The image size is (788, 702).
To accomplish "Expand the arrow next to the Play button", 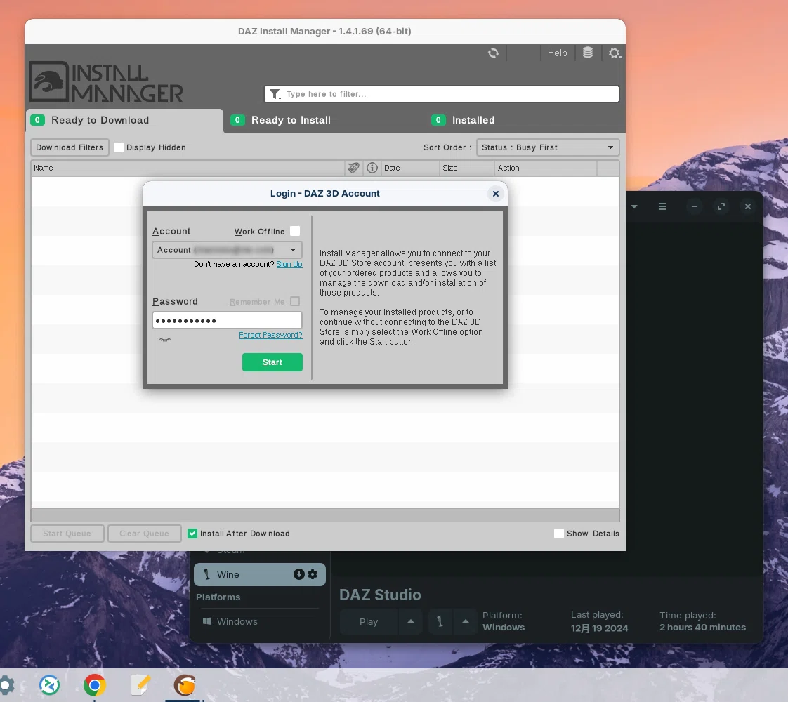I will coord(411,622).
